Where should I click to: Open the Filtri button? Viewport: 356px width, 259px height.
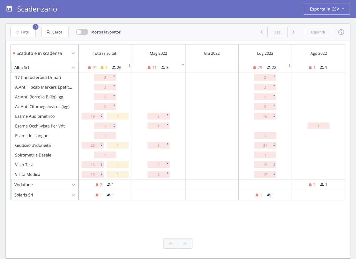pyautogui.click(x=23, y=32)
